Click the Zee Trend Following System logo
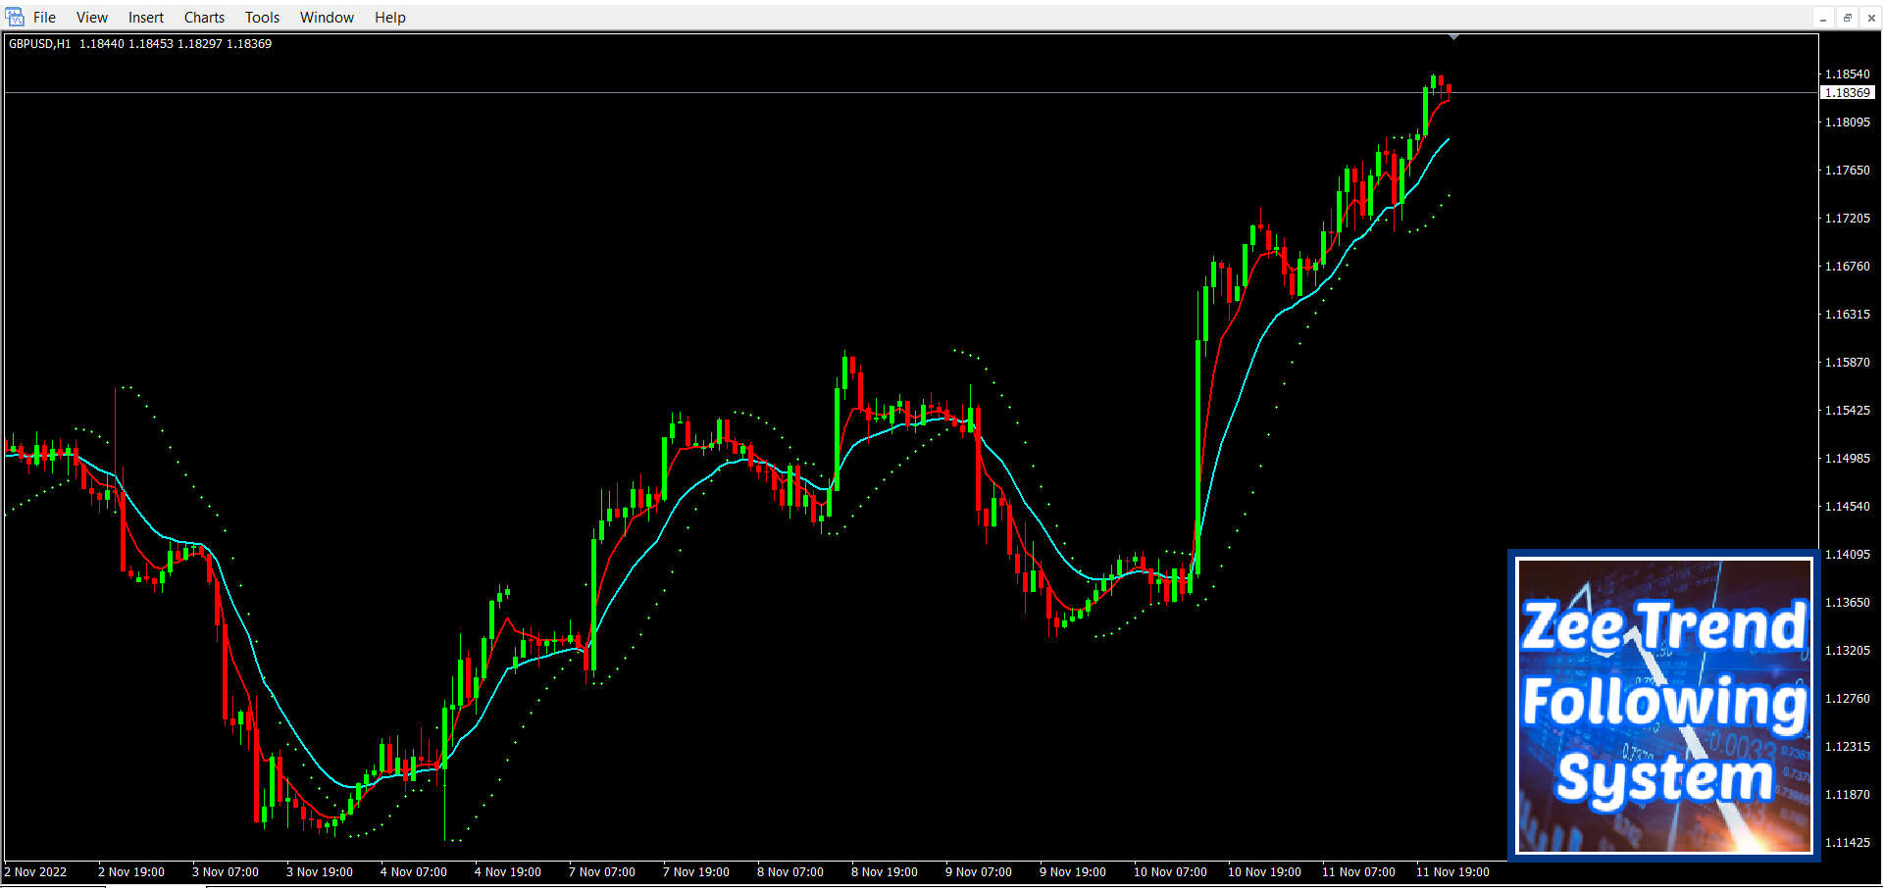This screenshot has width=1883, height=888. (x=1664, y=706)
